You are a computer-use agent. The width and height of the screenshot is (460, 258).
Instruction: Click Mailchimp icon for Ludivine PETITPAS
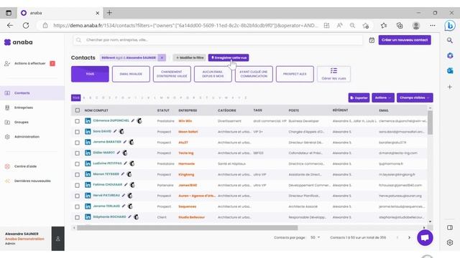tap(132, 163)
